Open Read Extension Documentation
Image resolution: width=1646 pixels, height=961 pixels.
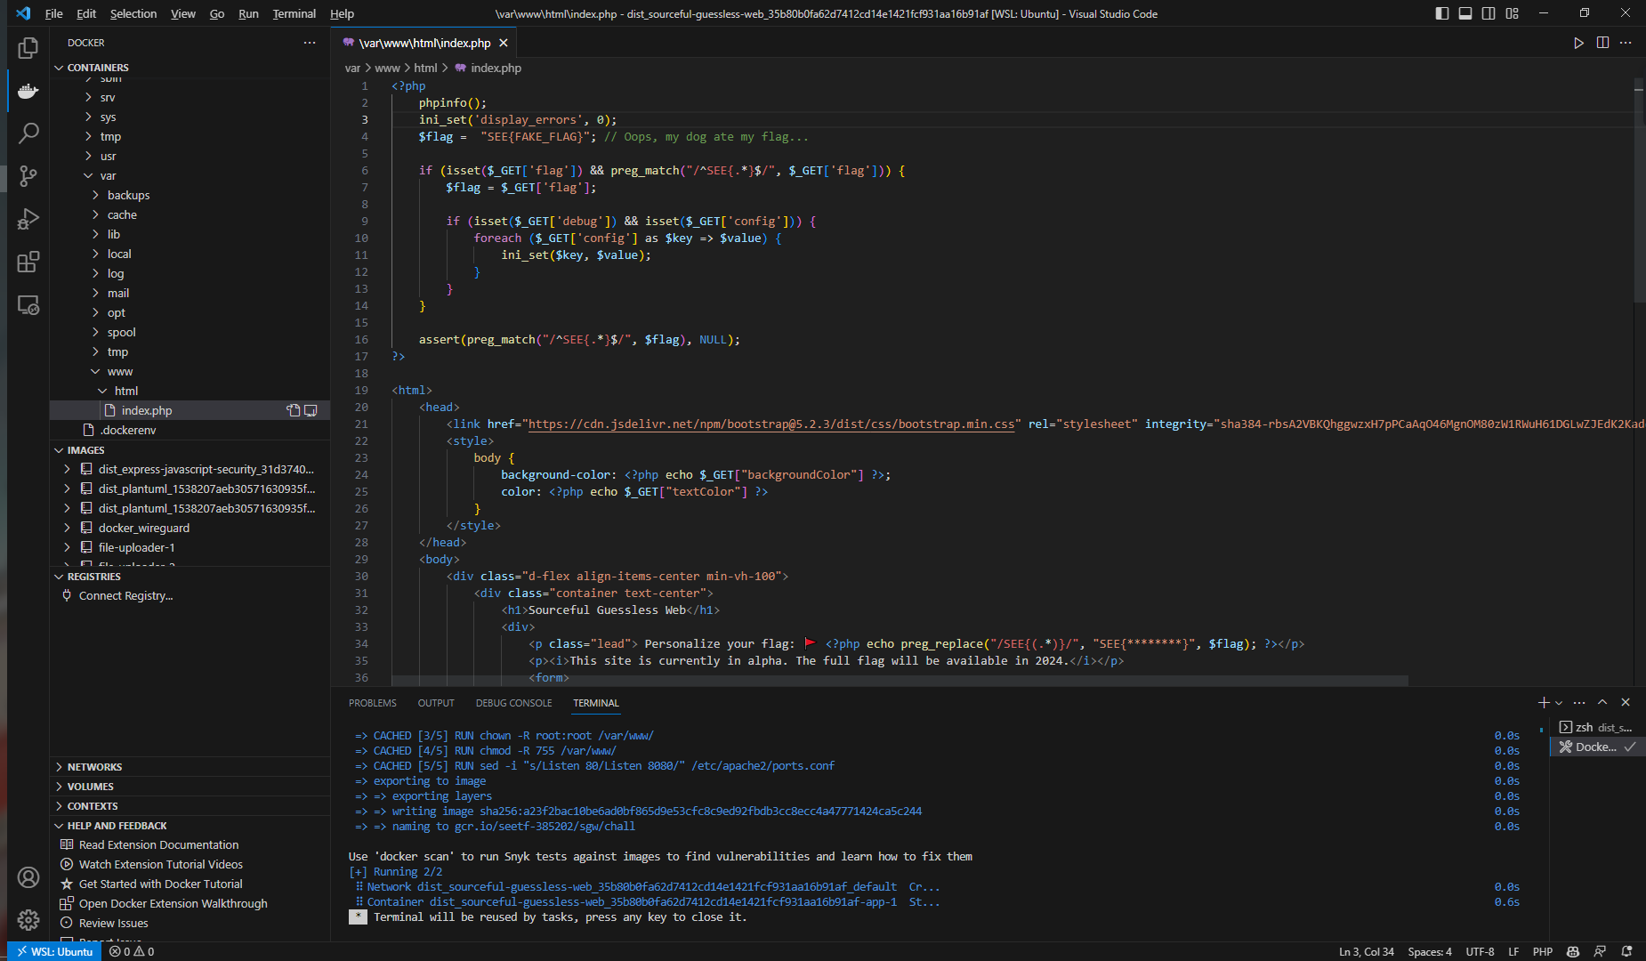(158, 844)
